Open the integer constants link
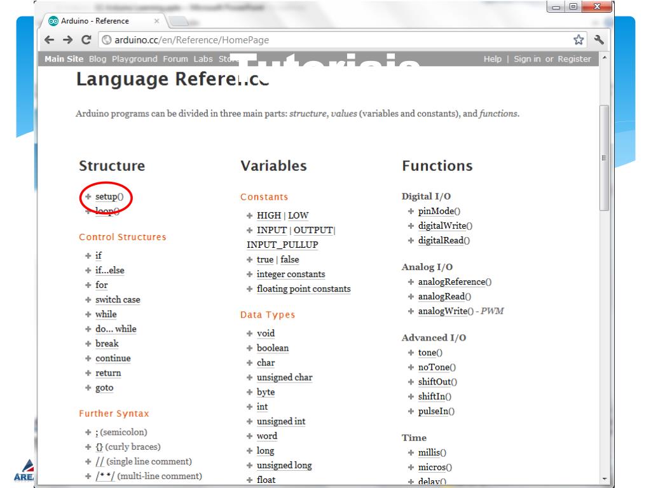 click(291, 274)
